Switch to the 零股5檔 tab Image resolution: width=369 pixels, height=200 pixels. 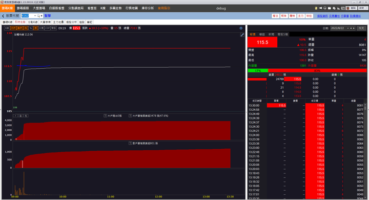click(x=282, y=34)
